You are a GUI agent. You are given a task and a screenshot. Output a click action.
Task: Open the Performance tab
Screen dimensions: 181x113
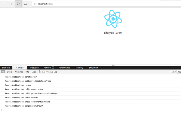64,68
